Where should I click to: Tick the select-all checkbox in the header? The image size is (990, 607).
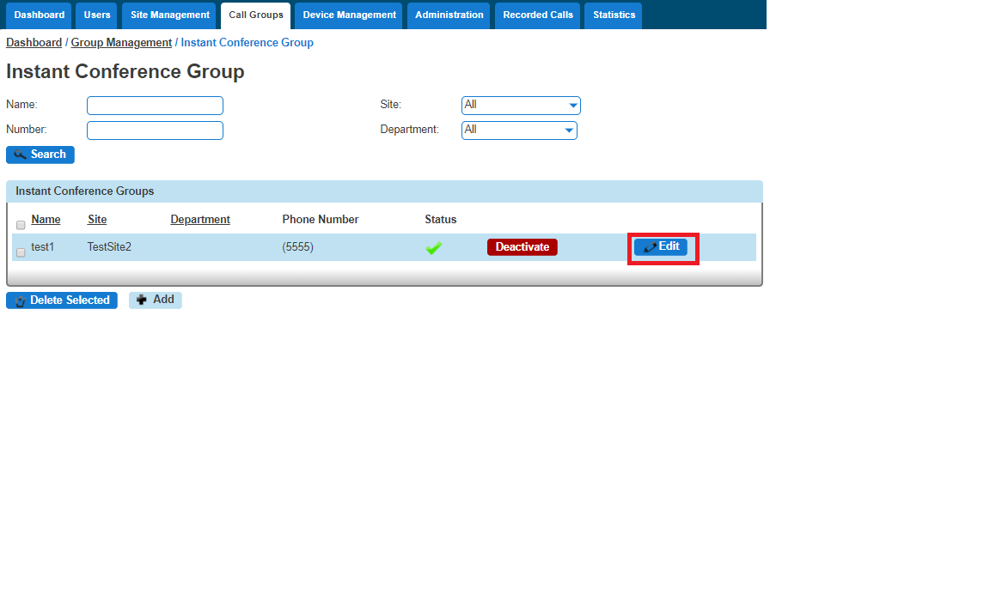(x=21, y=225)
